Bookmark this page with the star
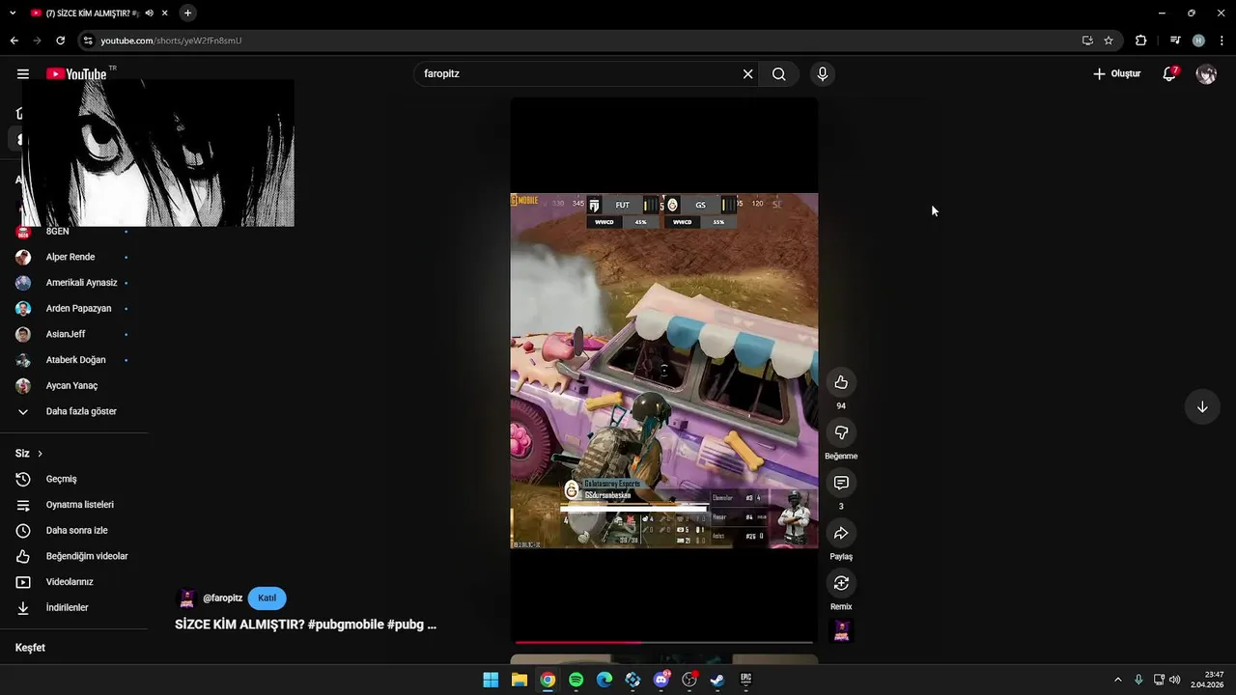This screenshot has width=1236, height=695. [1109, 41]
